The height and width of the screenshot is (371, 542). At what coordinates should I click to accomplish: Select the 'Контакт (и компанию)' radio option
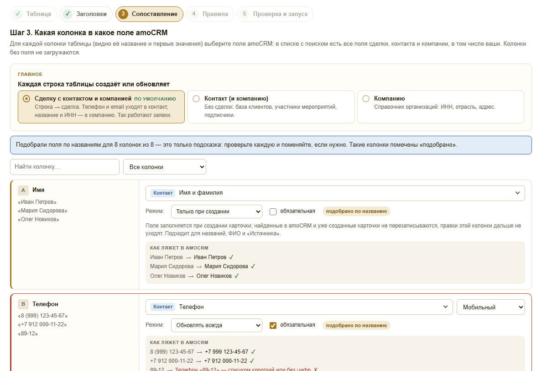(x=271, y=107)
